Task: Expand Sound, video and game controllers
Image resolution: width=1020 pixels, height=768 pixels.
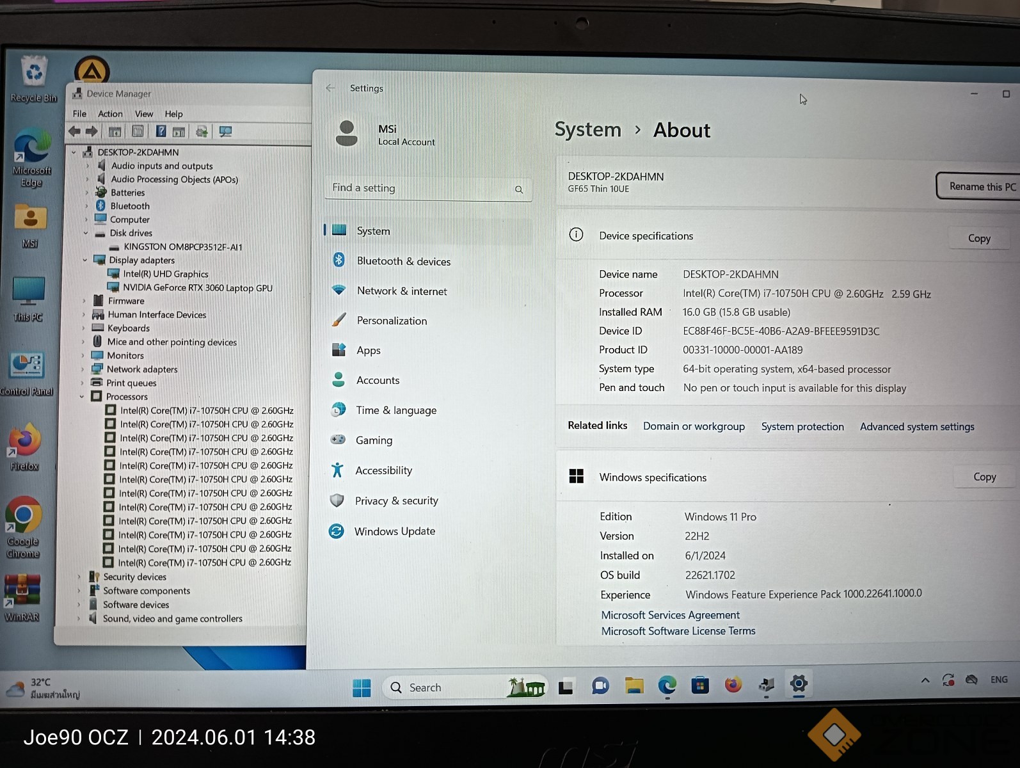Action: pos(79,619)
